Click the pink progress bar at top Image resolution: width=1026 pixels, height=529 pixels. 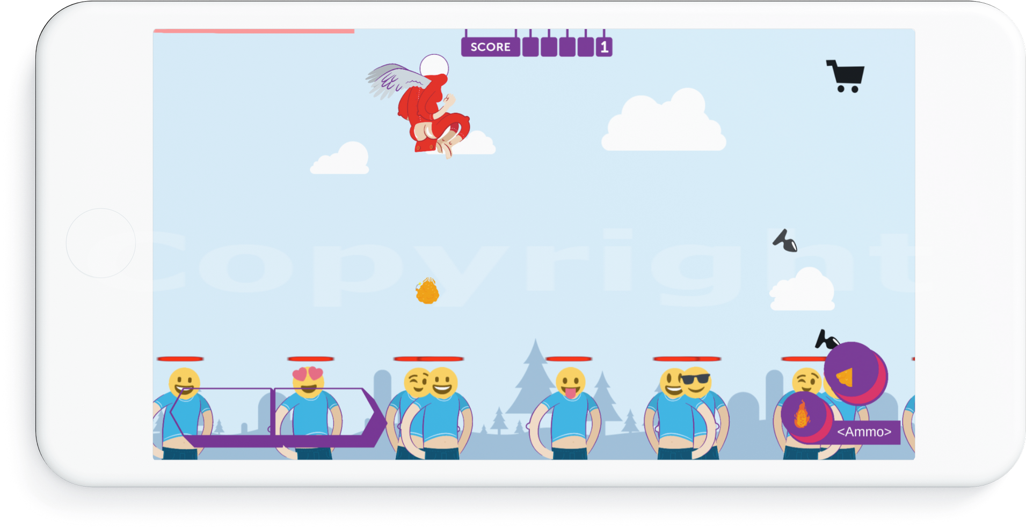(253, 31)
